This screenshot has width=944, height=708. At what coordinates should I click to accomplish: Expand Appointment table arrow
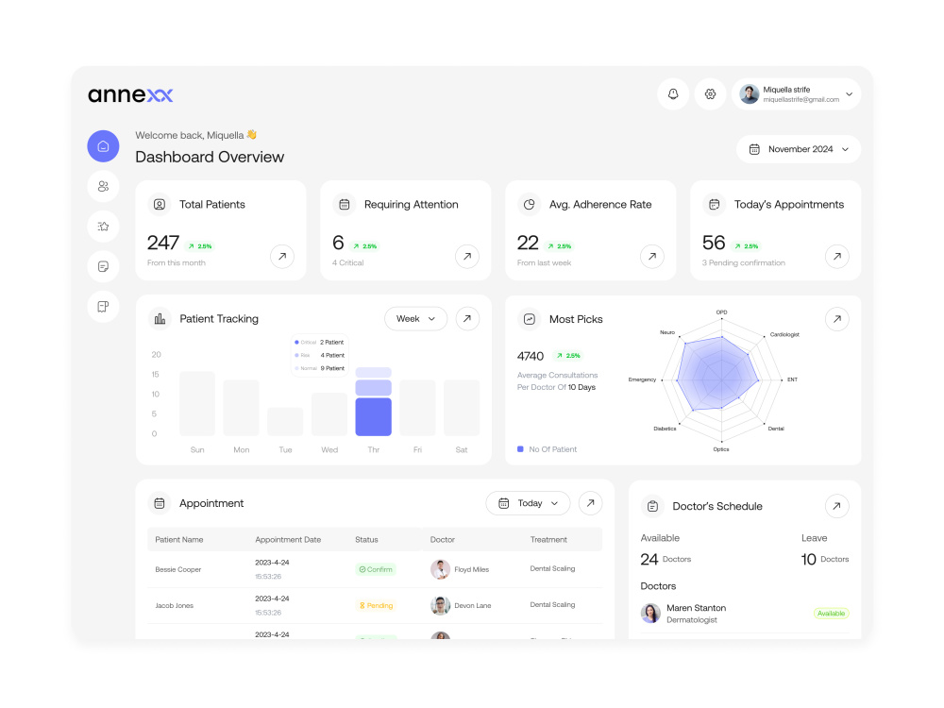click(591, 503)
